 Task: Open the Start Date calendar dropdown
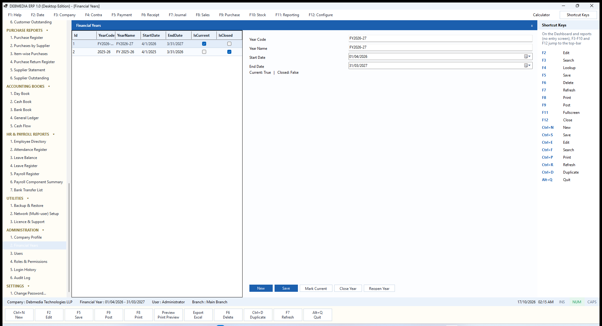point(528,57)
